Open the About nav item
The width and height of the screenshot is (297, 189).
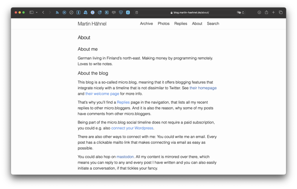coord(197,23)
